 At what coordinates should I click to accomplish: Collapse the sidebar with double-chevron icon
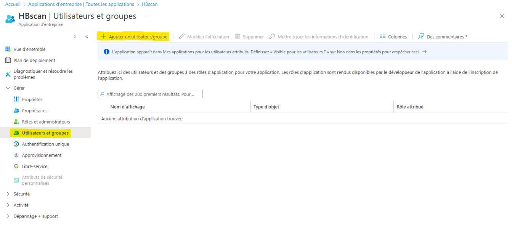(x=87, y=37)
